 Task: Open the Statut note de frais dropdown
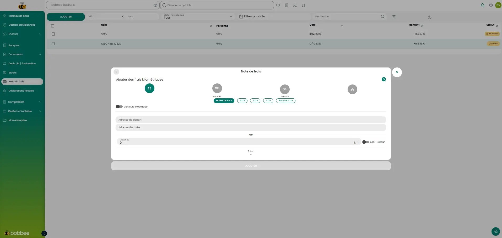[198, 16]
